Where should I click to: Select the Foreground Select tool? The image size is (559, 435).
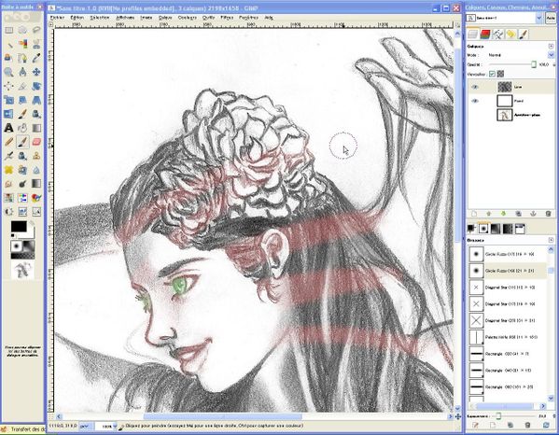click(9, 58)
